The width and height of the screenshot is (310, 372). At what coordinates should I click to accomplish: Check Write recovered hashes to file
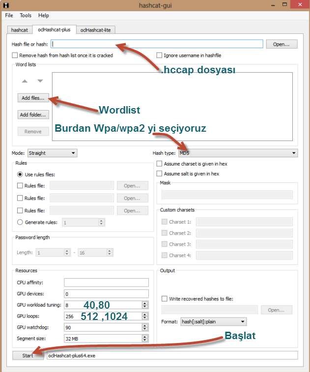click(165, 299)
